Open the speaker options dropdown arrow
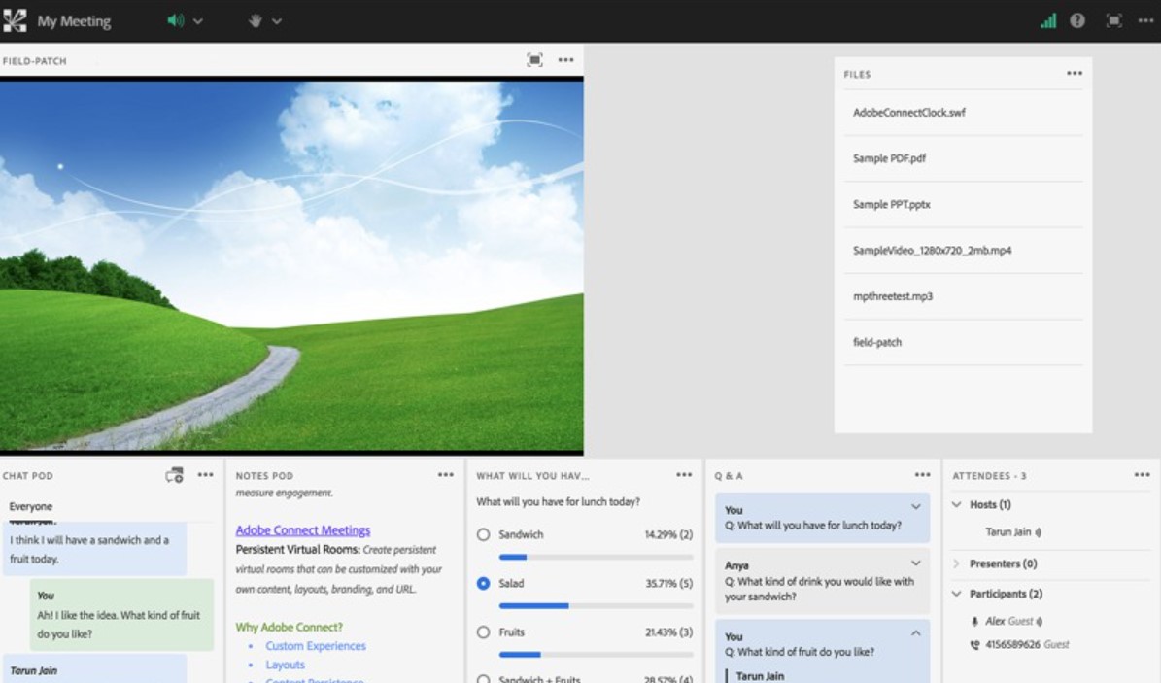Screen dimensions: 1161x683 [198, 21]
